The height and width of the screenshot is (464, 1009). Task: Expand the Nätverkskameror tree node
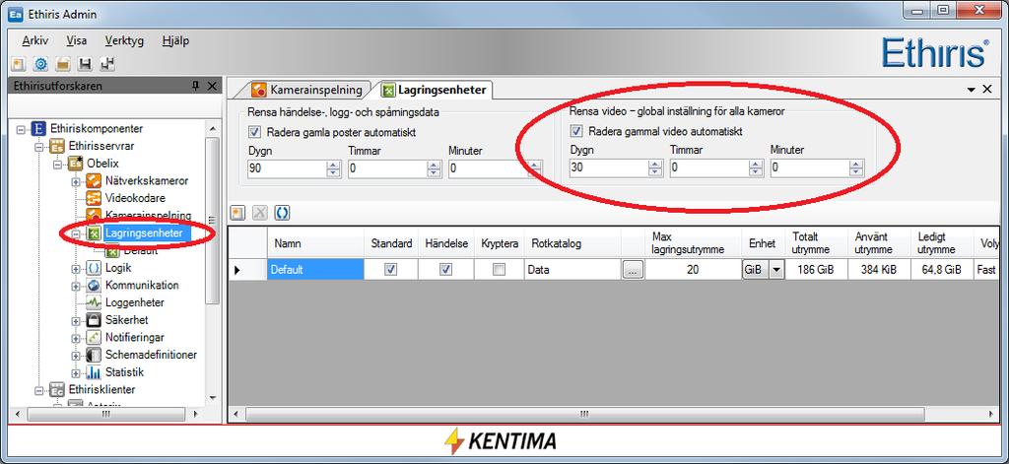[77, 181]
